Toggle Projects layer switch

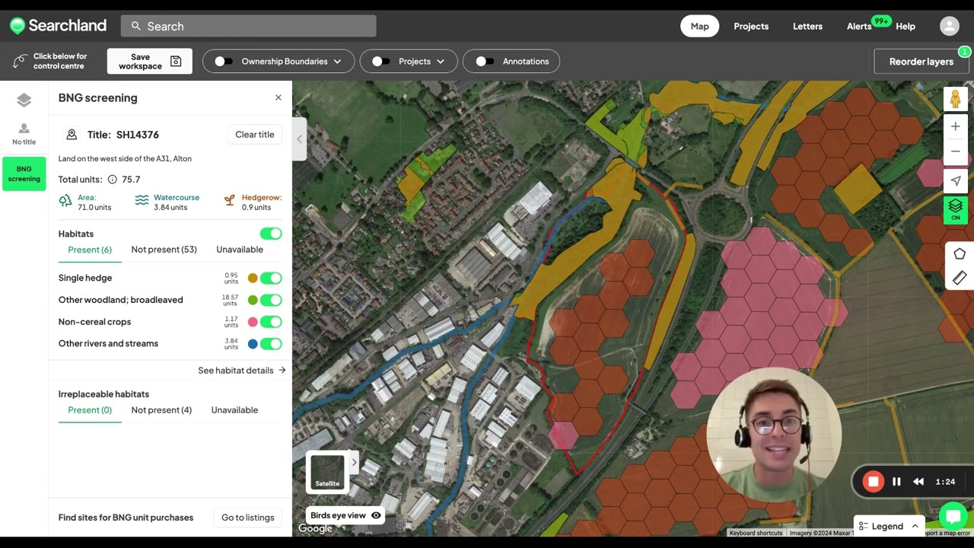tap(380, 62)
